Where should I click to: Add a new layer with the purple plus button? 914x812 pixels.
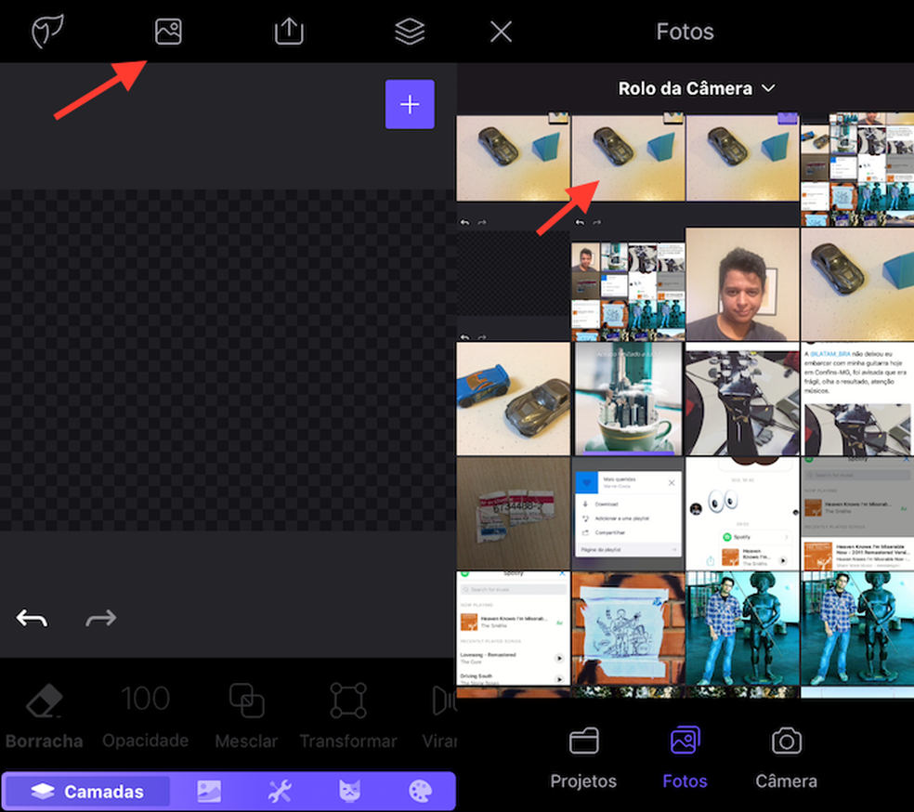[x=410, y=104]
